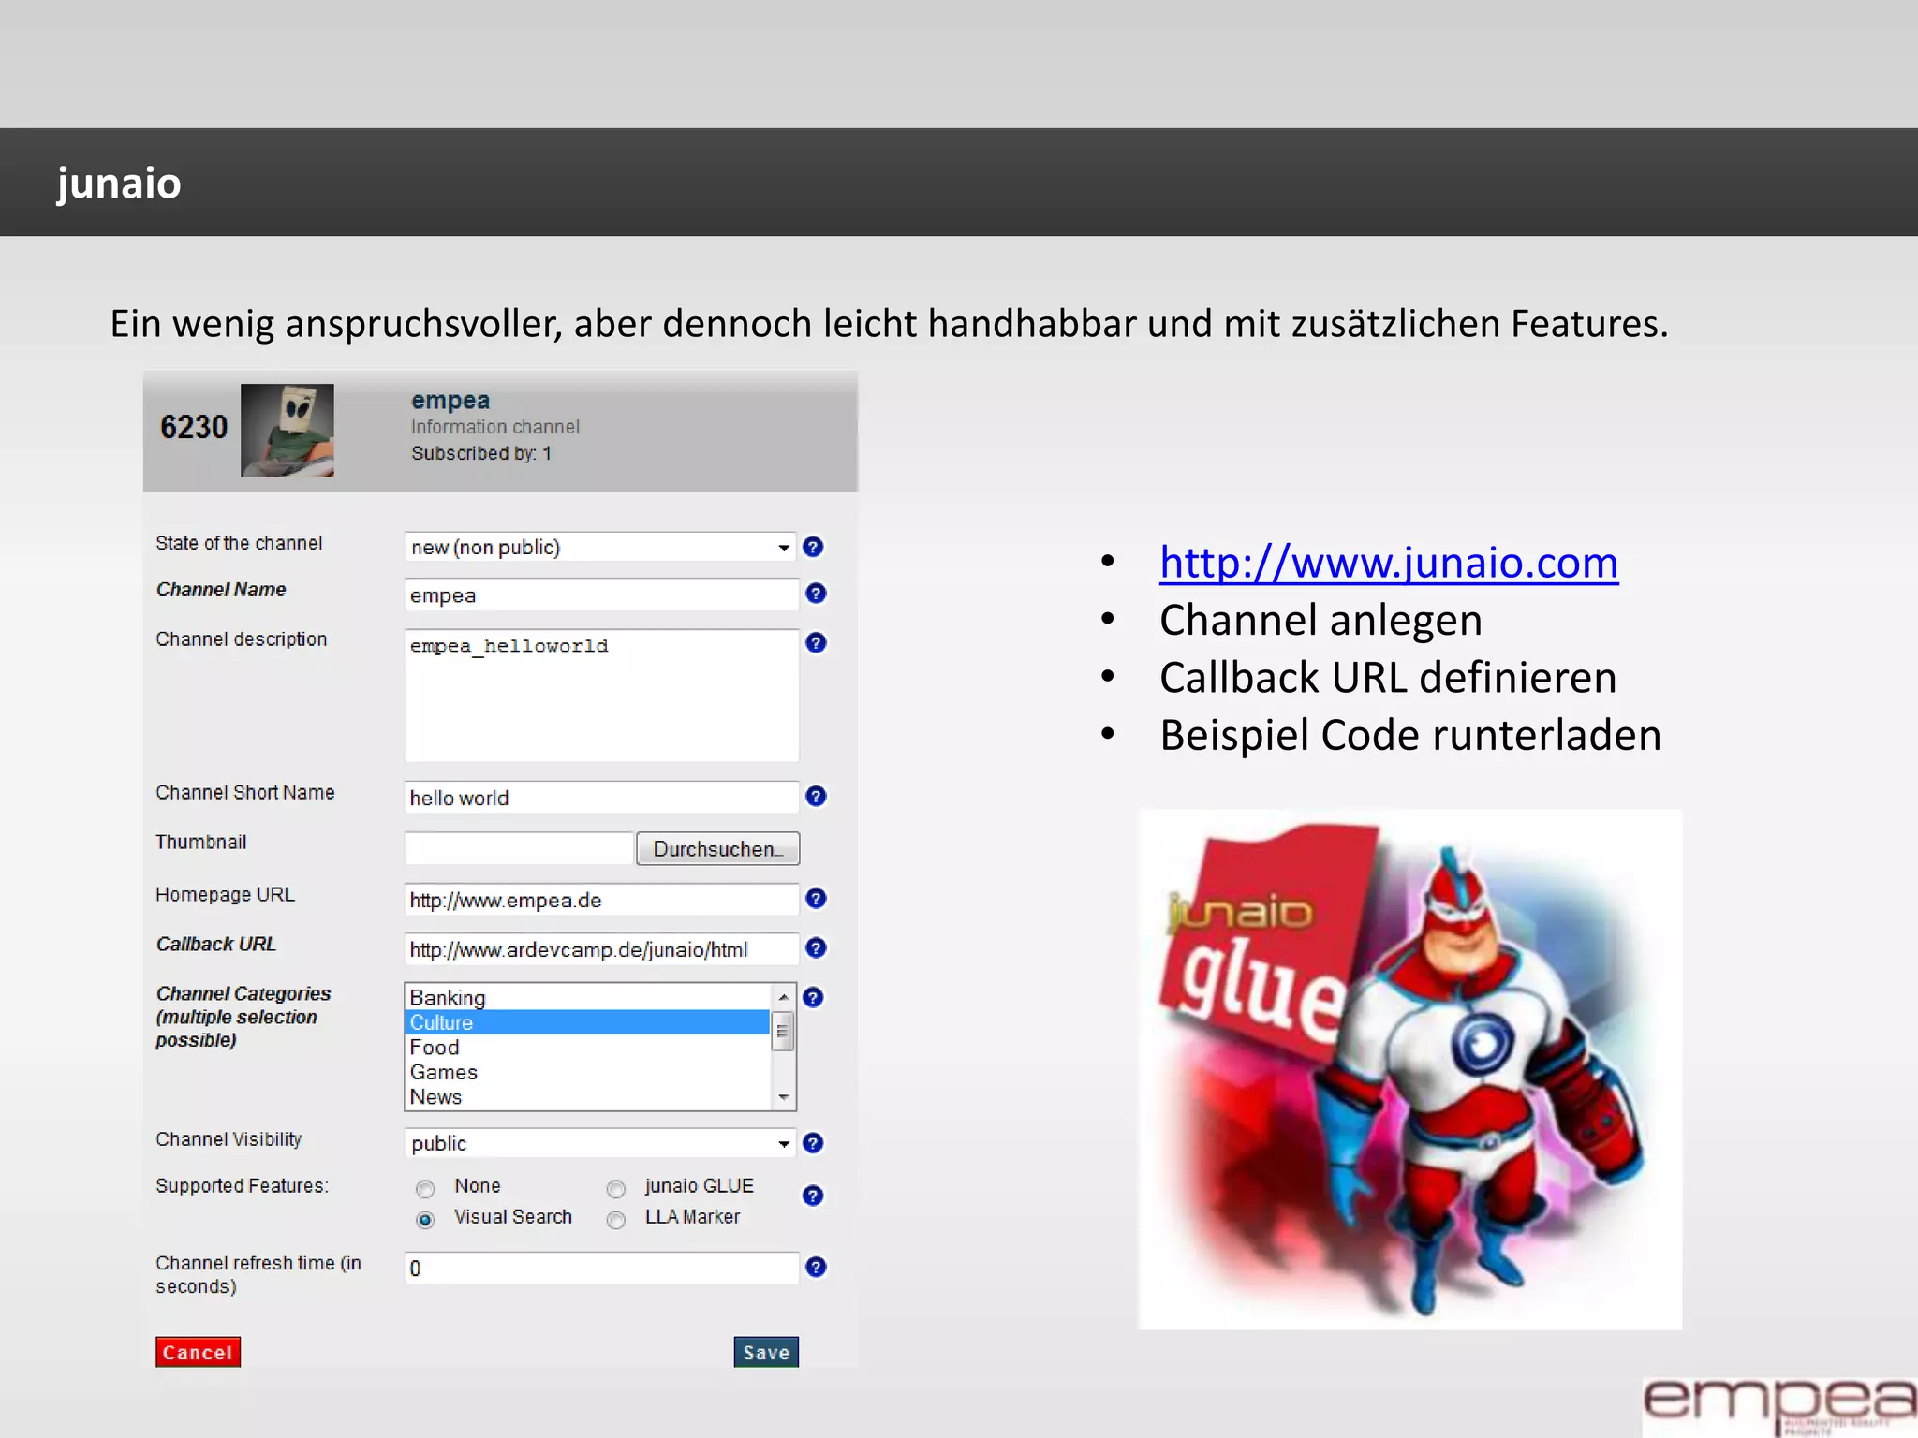Click help icon next to State of the channel
The image size is (1918, 1438).
[813, 547]
